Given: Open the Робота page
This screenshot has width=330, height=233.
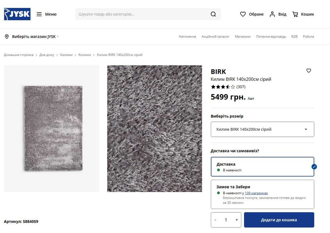Looking at the screenshot, I should [308, 37].
